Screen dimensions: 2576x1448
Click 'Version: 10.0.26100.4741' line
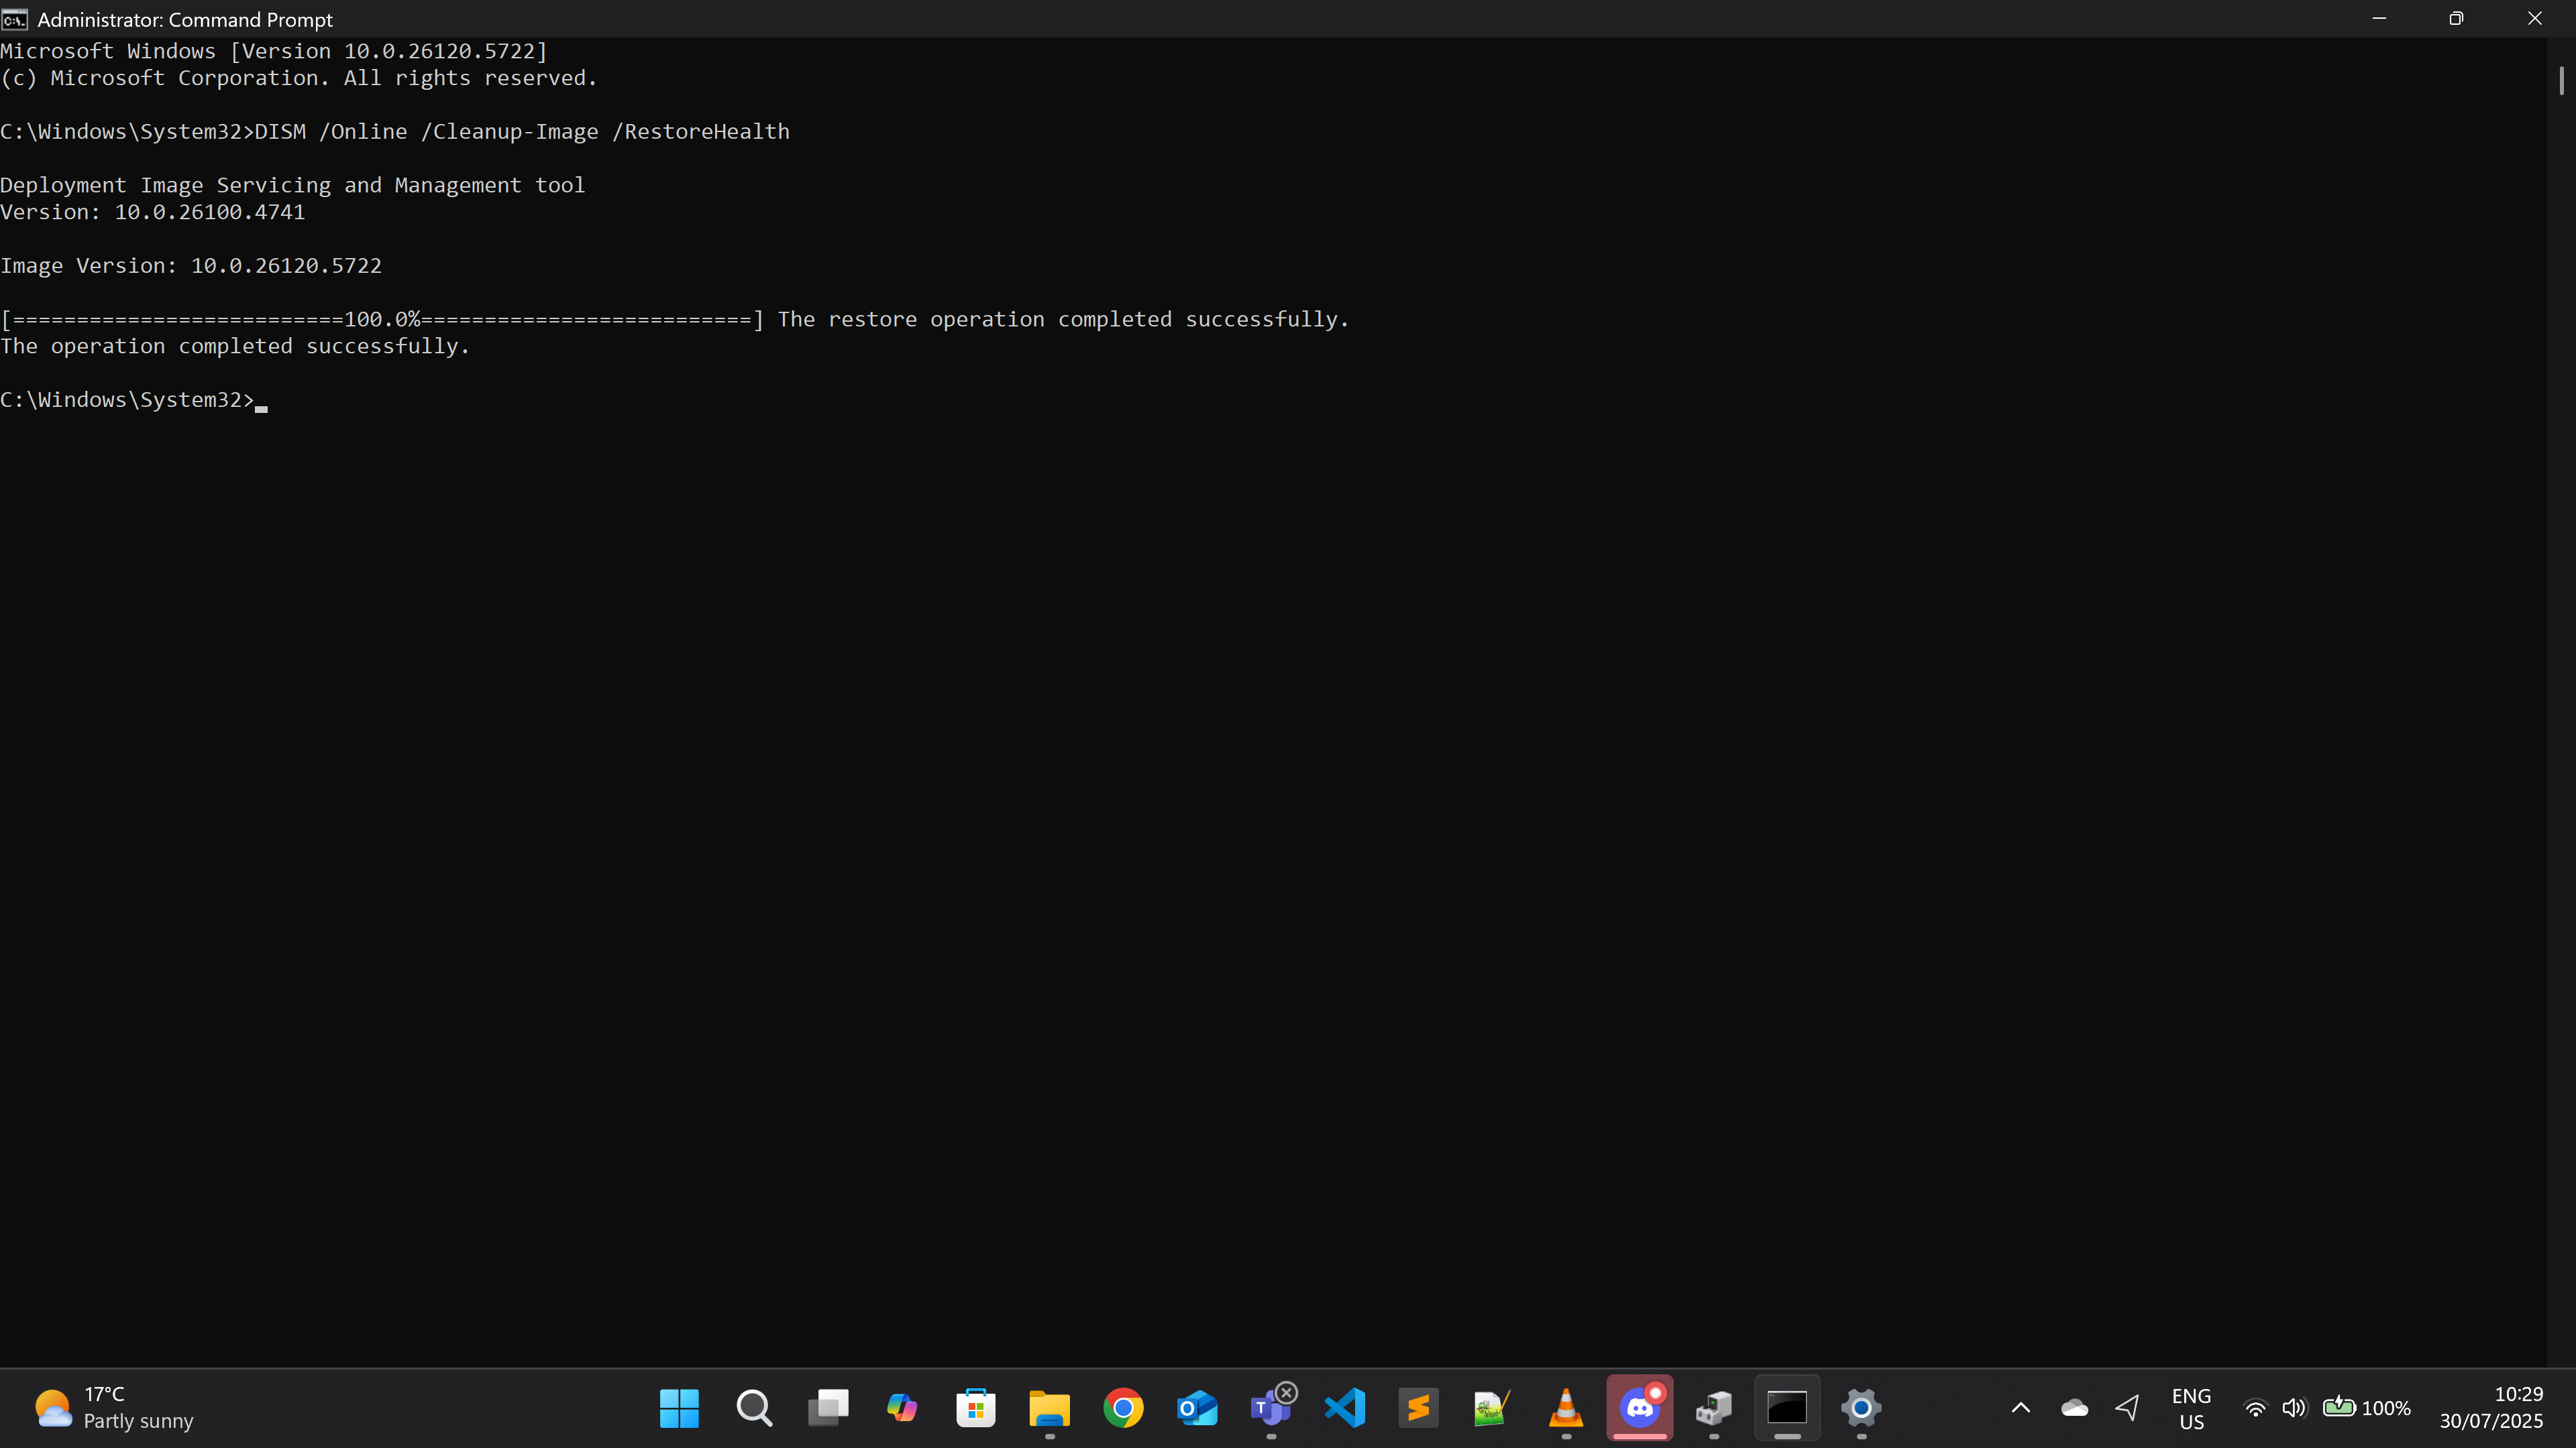pyautogui.click(x=152, y=213)
